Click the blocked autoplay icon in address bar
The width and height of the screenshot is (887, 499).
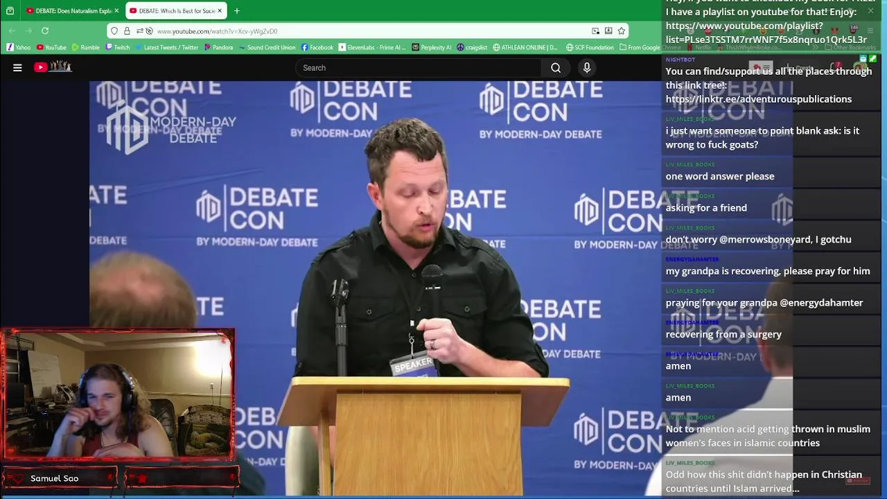coord(149,31)
